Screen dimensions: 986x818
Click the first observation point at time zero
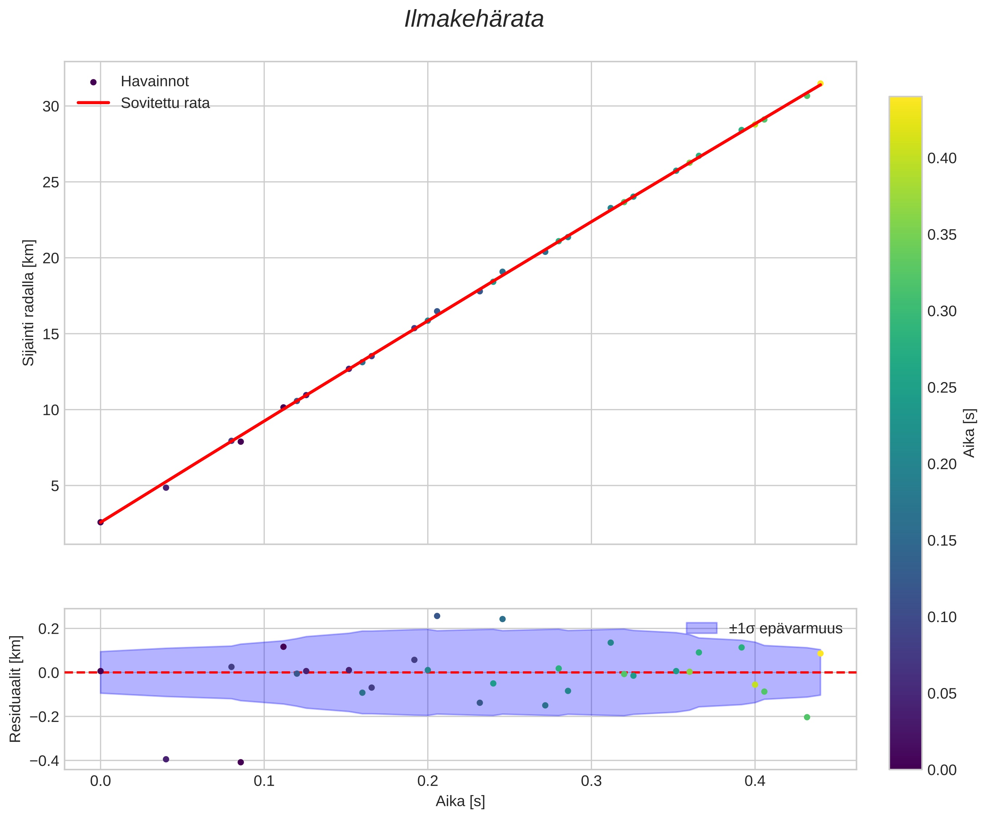pos(100,522)
